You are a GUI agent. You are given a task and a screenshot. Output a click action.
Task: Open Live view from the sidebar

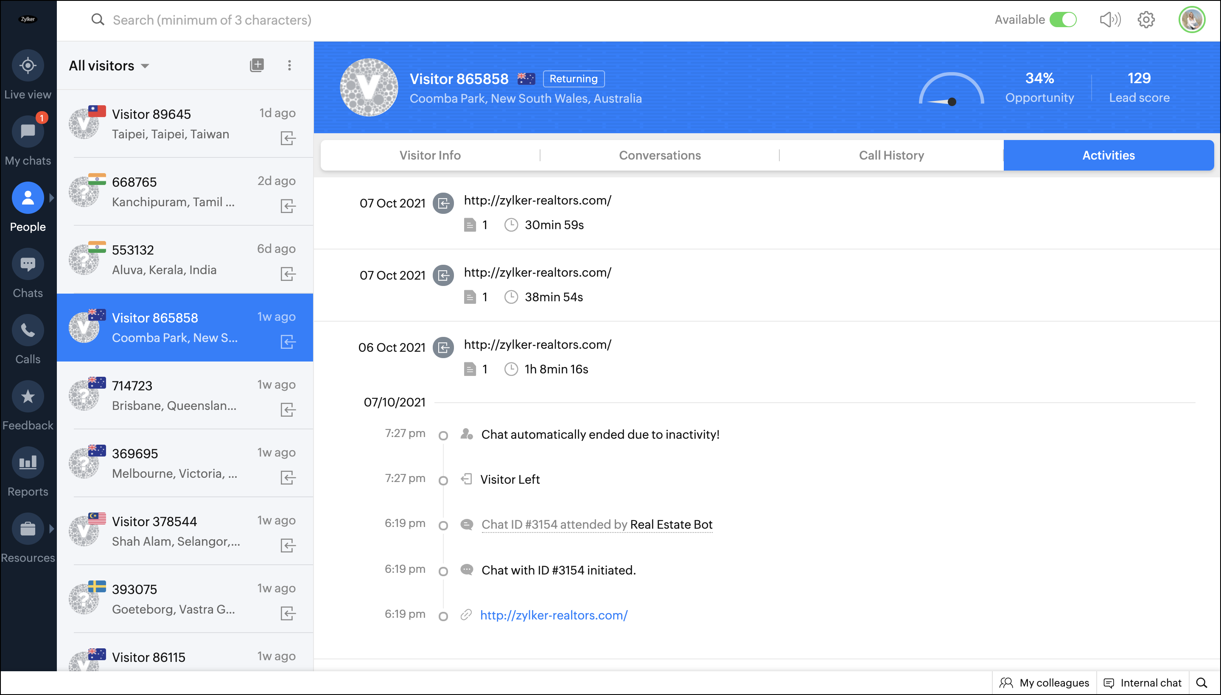28,66
